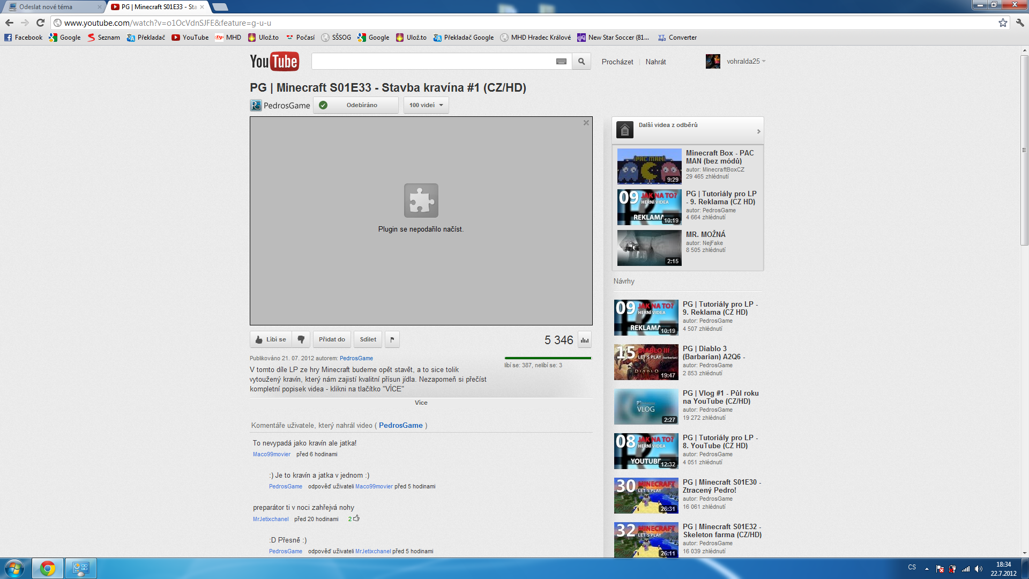Click the Sdílet share button
Screen dimensions: 1029x579
(x=368, y=339)
